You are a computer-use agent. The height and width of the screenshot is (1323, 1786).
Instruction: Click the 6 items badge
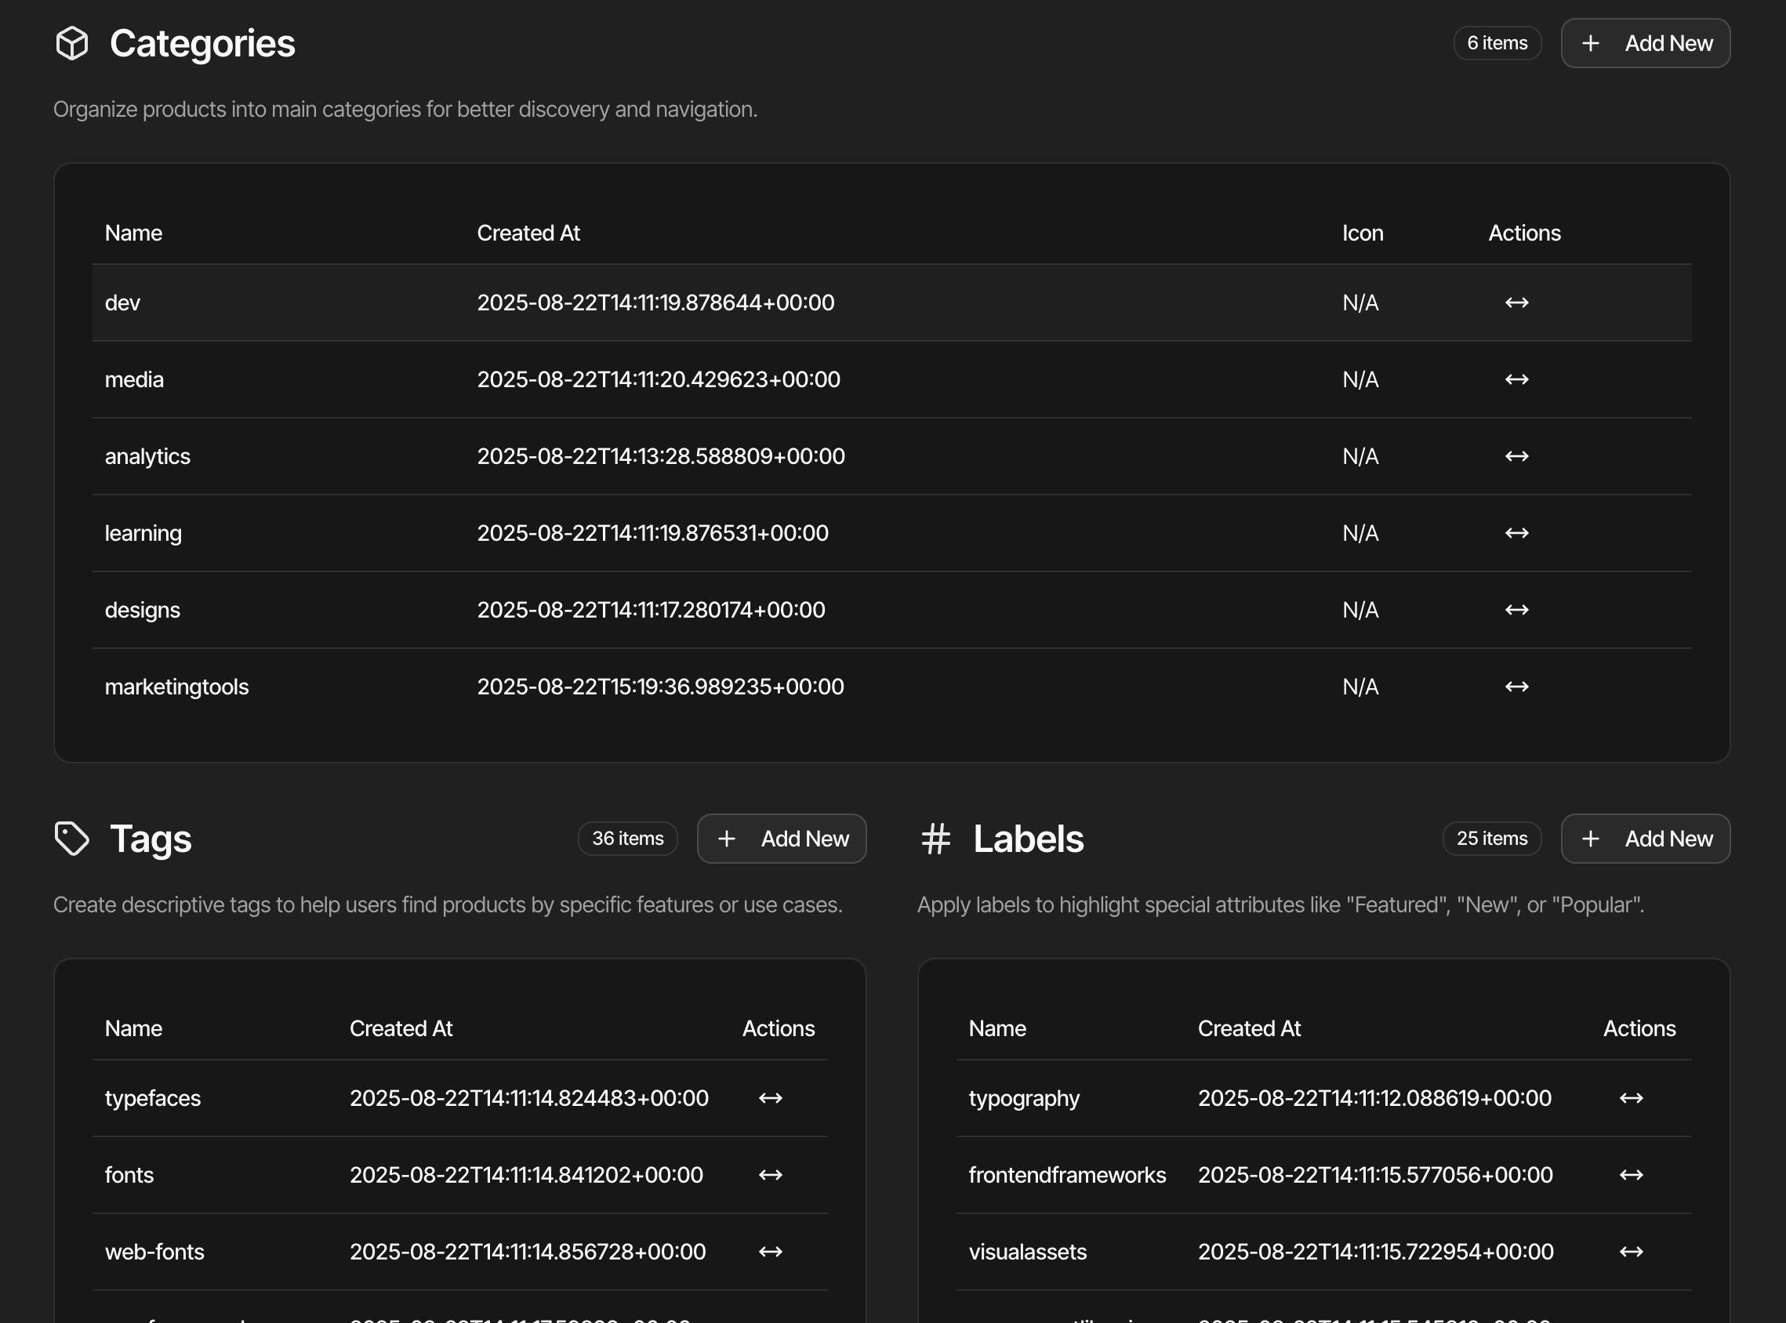(x=1496, y=42)
